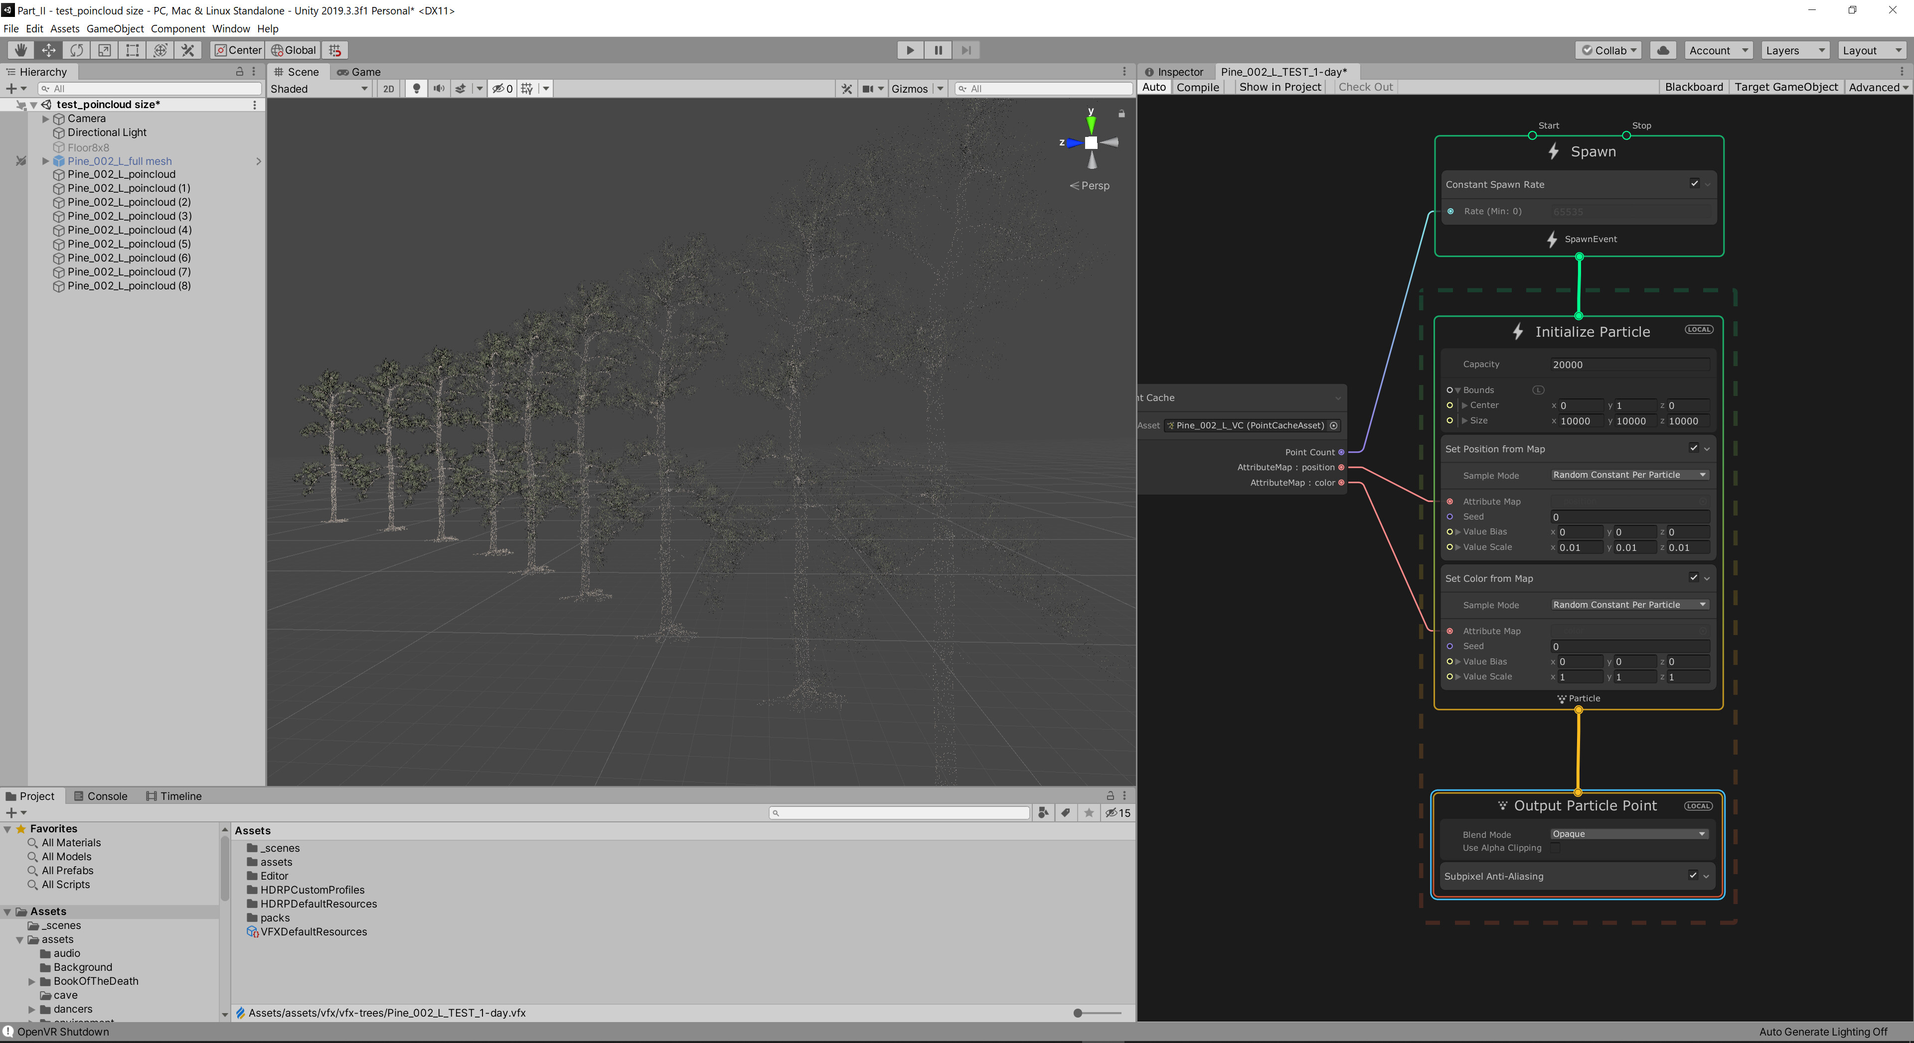
Task: Activate the Hand tool
Action: coord(20,50)
